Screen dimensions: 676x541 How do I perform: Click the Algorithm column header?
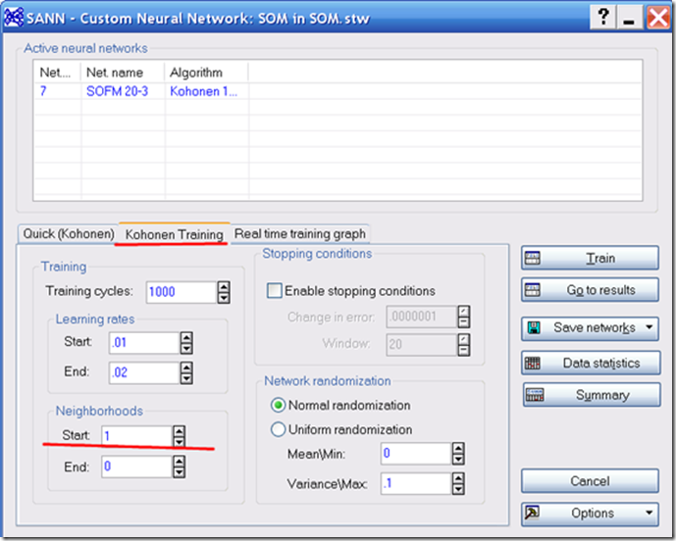pos(206,73)
